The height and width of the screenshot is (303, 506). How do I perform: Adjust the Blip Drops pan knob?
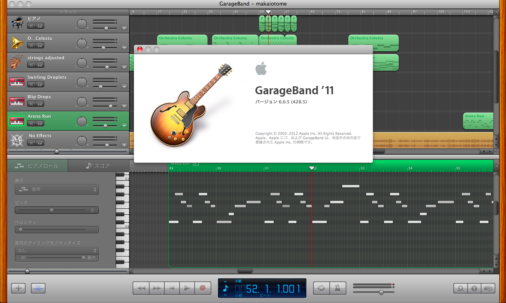(82, 102)
